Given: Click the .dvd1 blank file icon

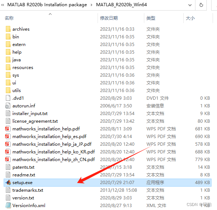Looking at the screenshot, I should [x=8, y=98].
